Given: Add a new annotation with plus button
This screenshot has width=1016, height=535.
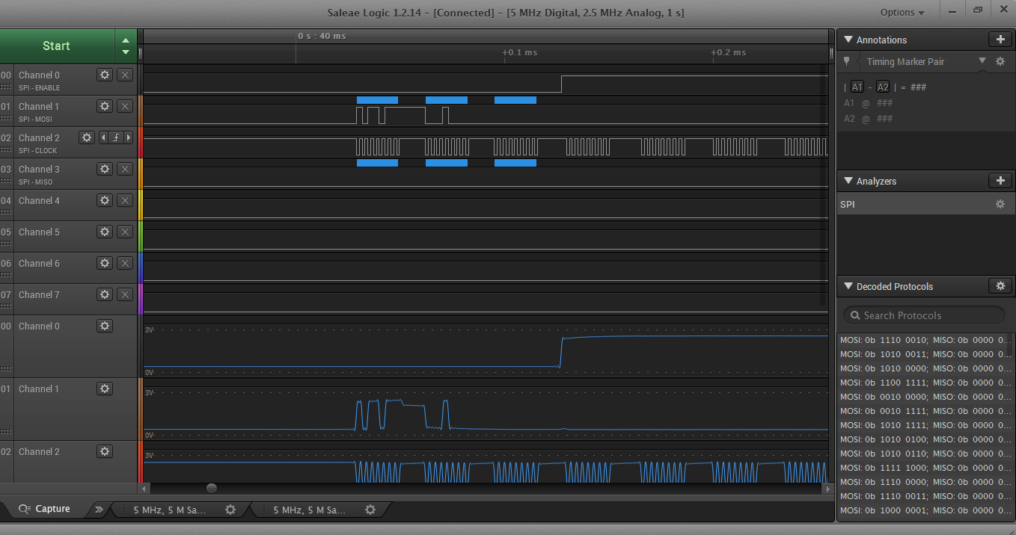Looking at the screenshot, I should pos(1000,40).
